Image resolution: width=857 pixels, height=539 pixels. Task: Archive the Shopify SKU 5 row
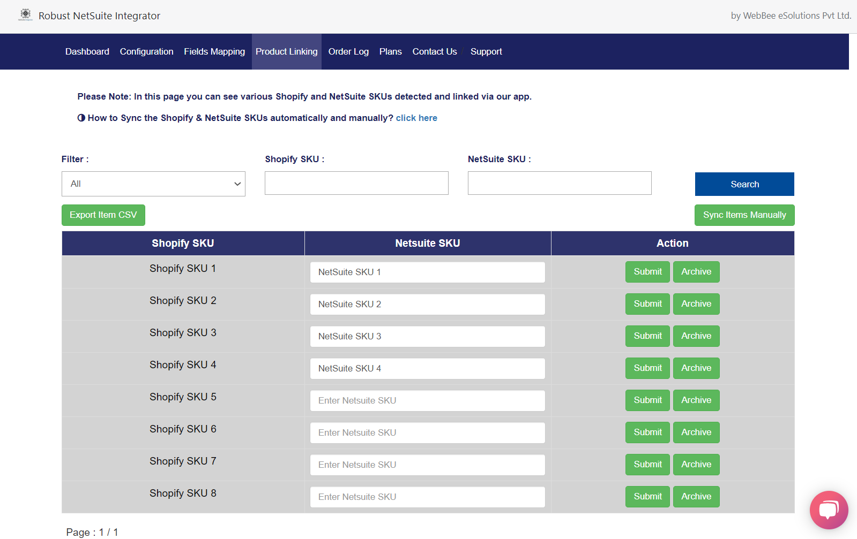[x=696, y=400]
